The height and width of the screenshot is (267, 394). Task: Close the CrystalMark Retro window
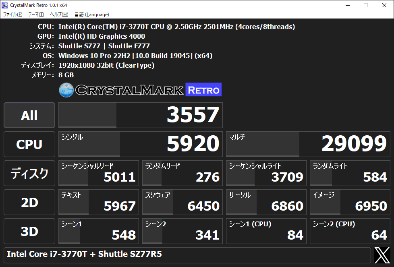(384, 5)
